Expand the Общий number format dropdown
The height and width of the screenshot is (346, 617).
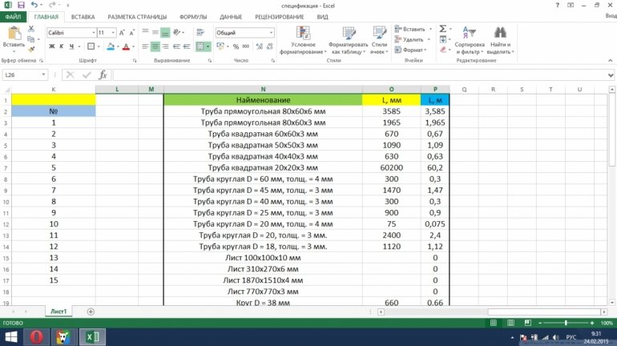[x=275, y=33]
